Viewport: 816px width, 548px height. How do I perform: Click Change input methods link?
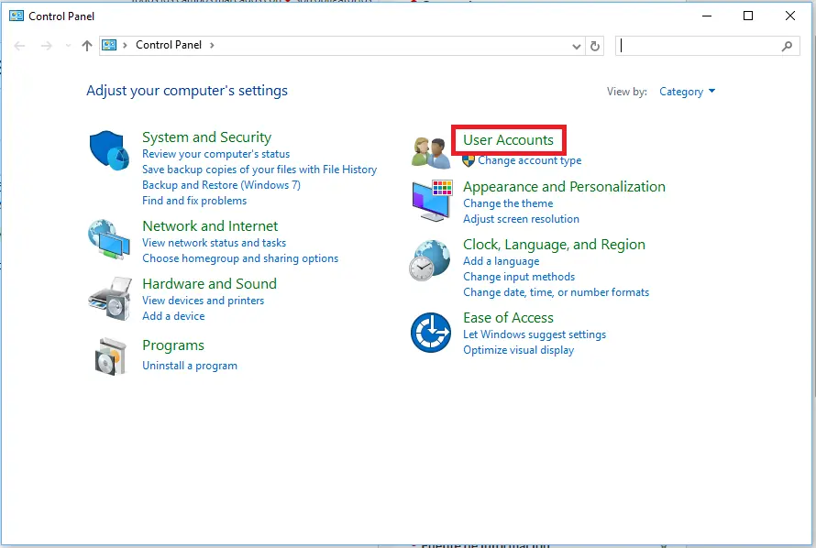[519, 277]
